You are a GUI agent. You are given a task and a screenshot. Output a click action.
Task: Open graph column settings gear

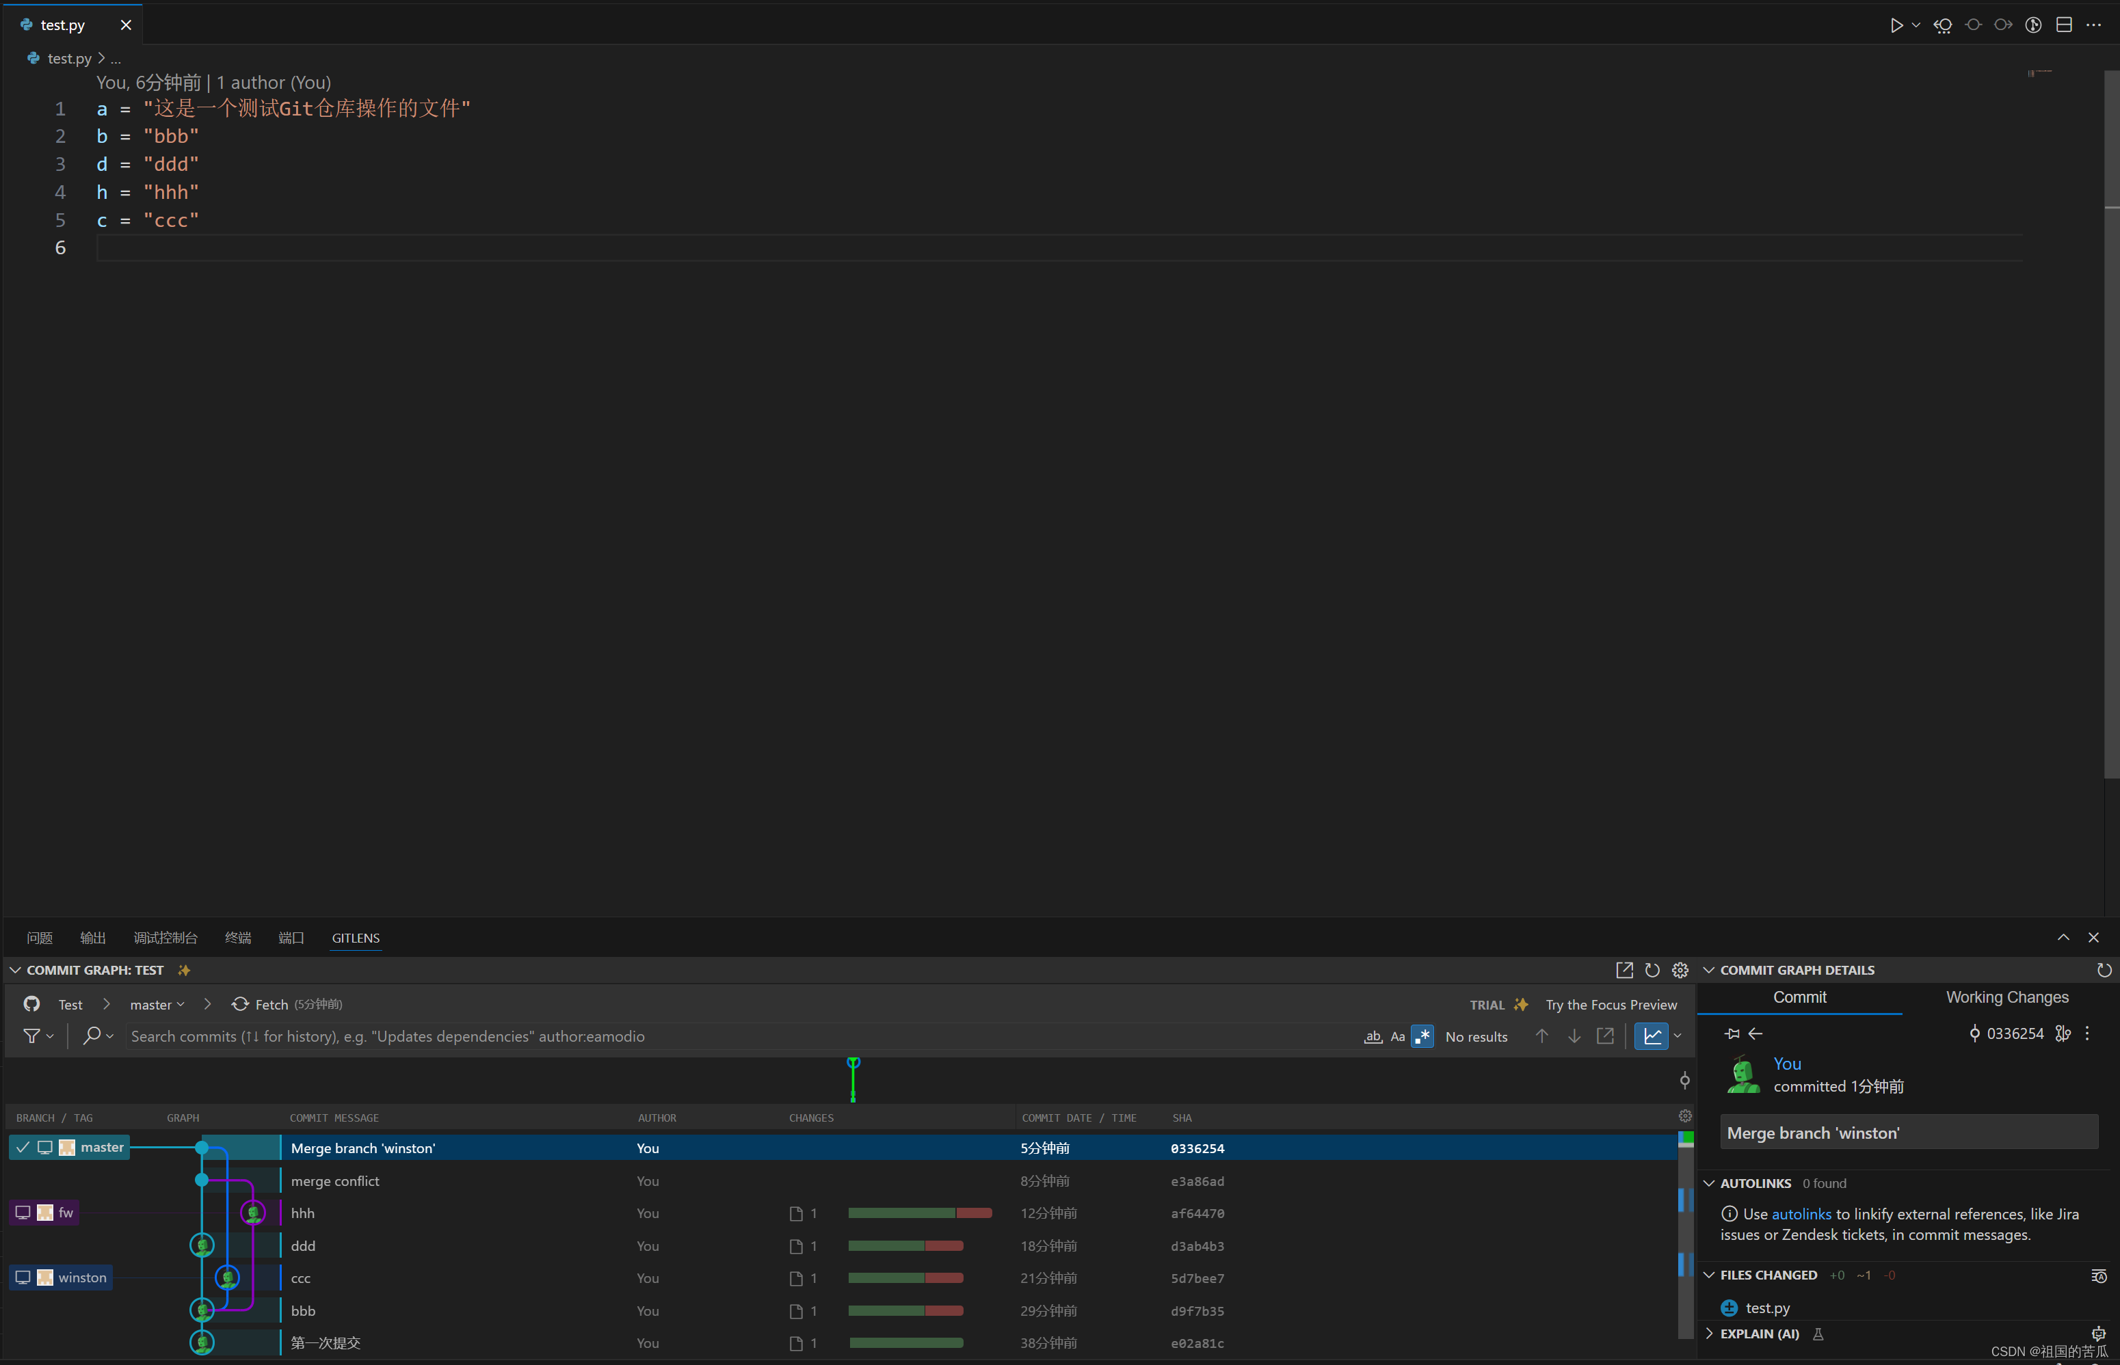click(1684, 1116)
